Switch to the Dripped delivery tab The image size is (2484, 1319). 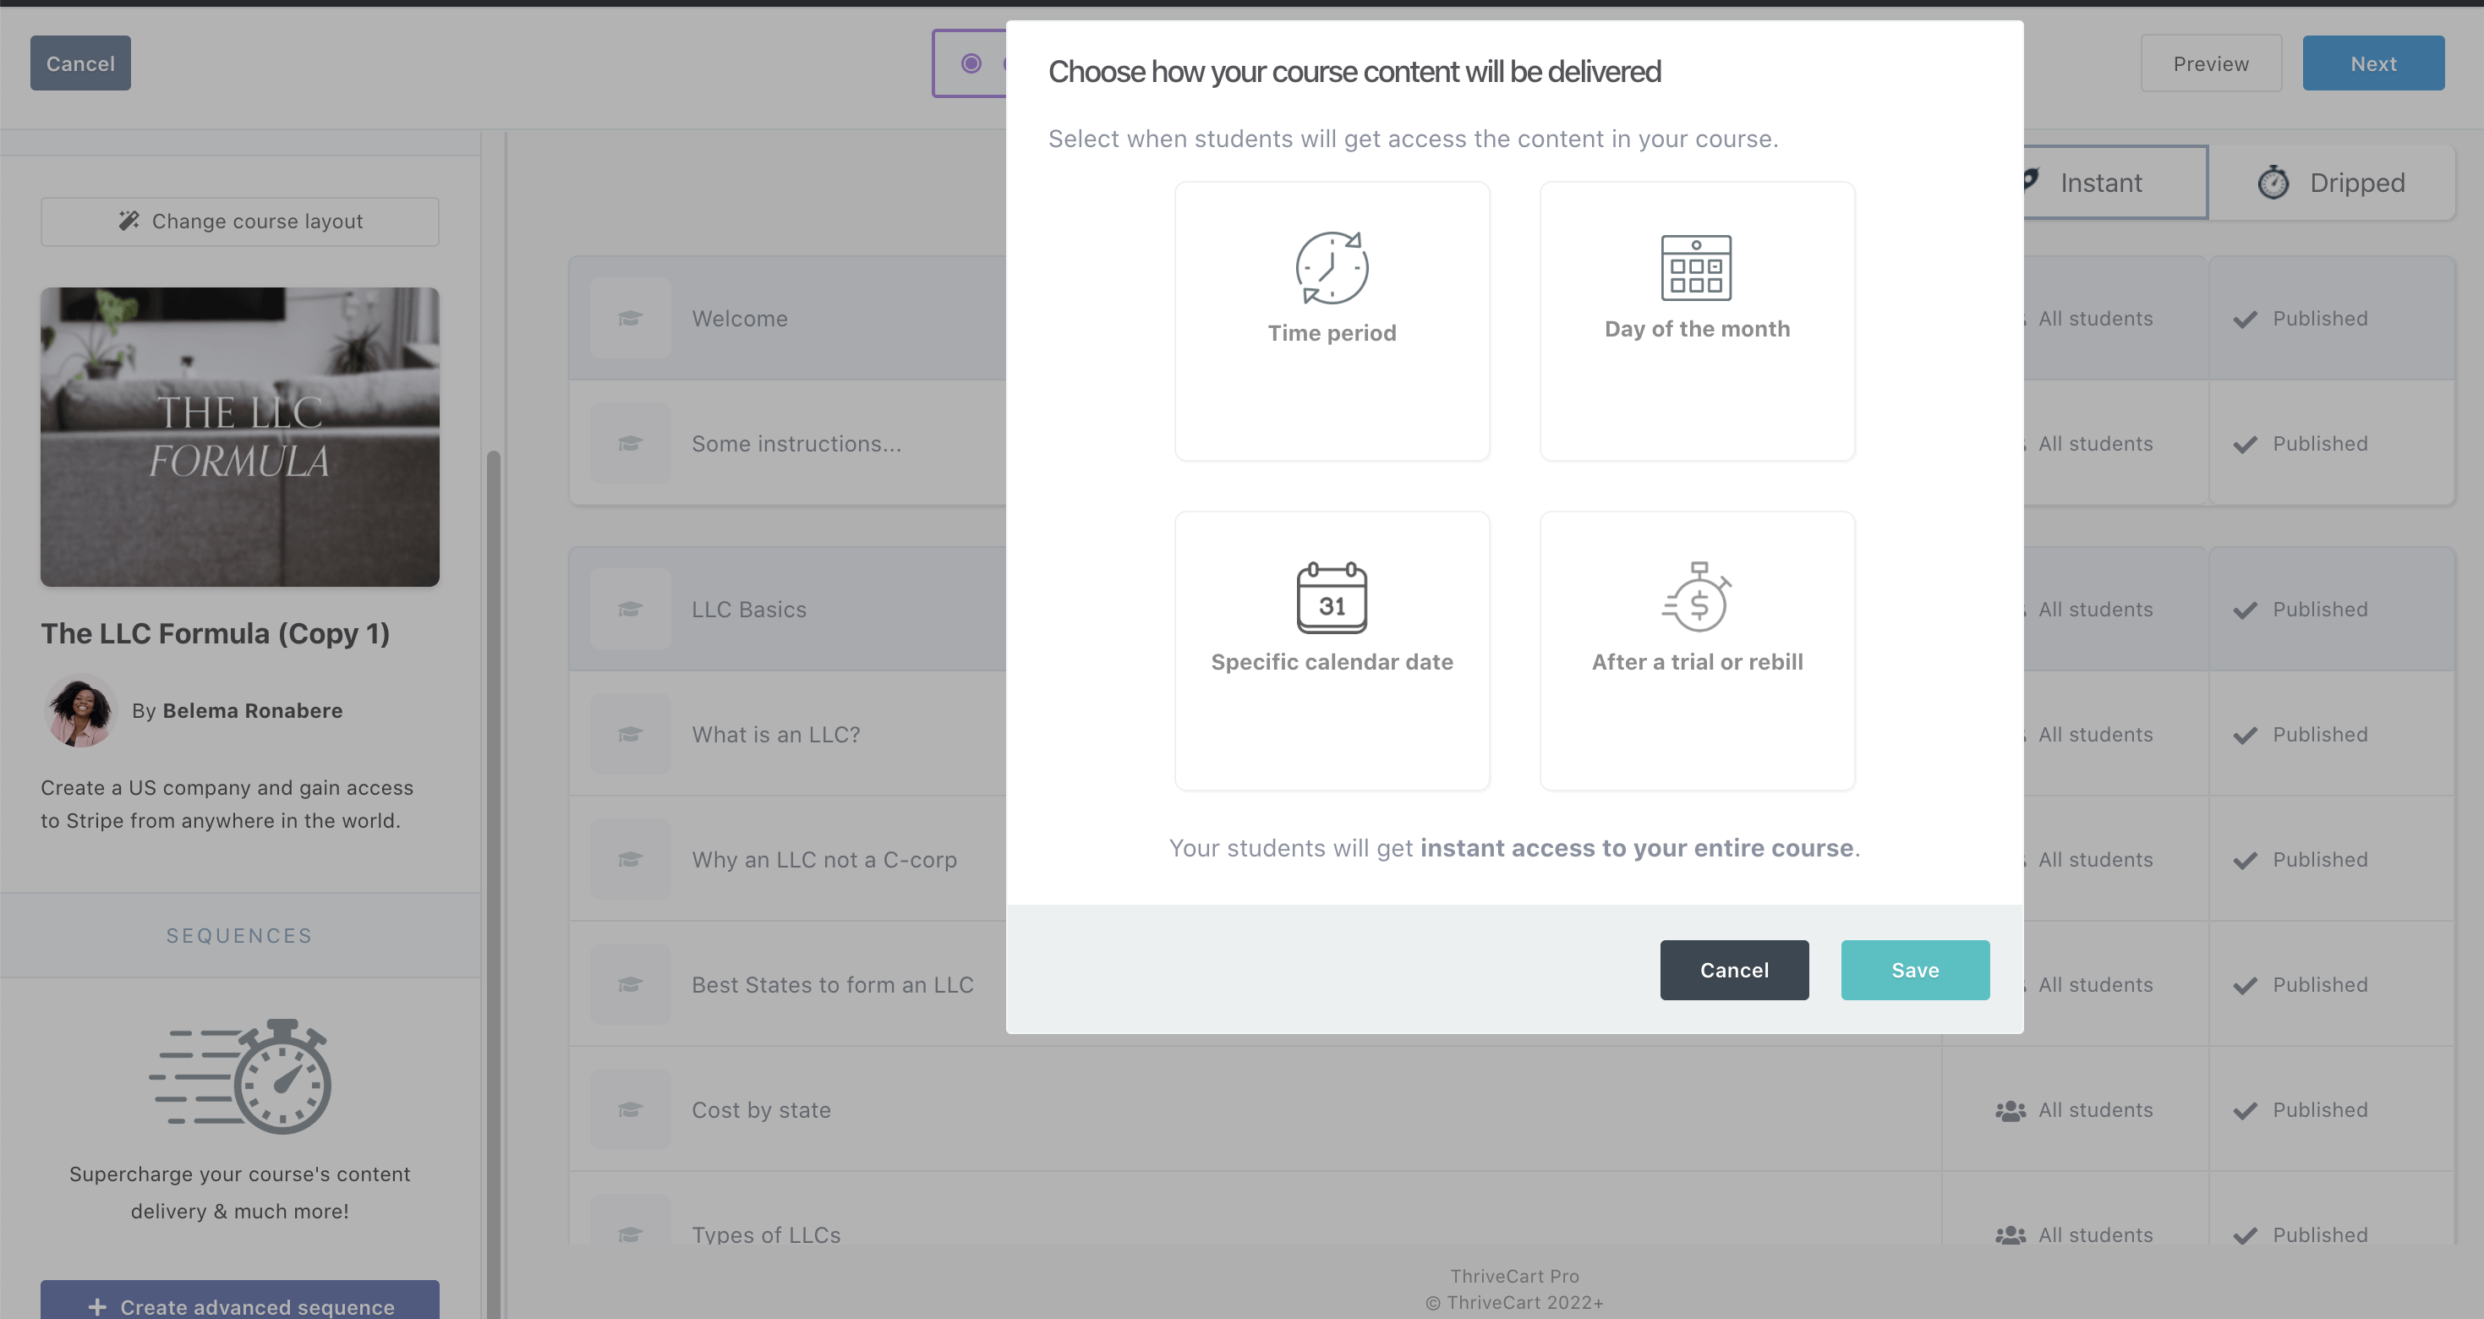pyautogui.click(x=2332, y=183)
